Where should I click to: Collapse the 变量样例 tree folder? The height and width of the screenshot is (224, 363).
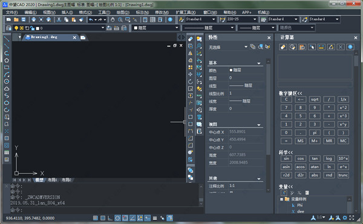[281, 199]
